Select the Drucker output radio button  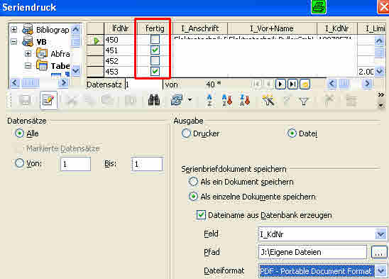tap(186, 133)
